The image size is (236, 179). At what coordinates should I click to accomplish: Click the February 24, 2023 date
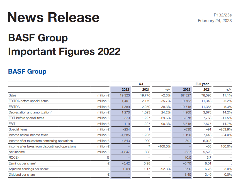point(215,21)
